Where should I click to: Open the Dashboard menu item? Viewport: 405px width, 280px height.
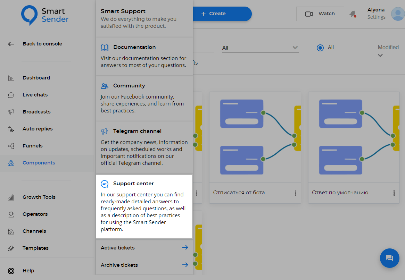click(36, 78)
